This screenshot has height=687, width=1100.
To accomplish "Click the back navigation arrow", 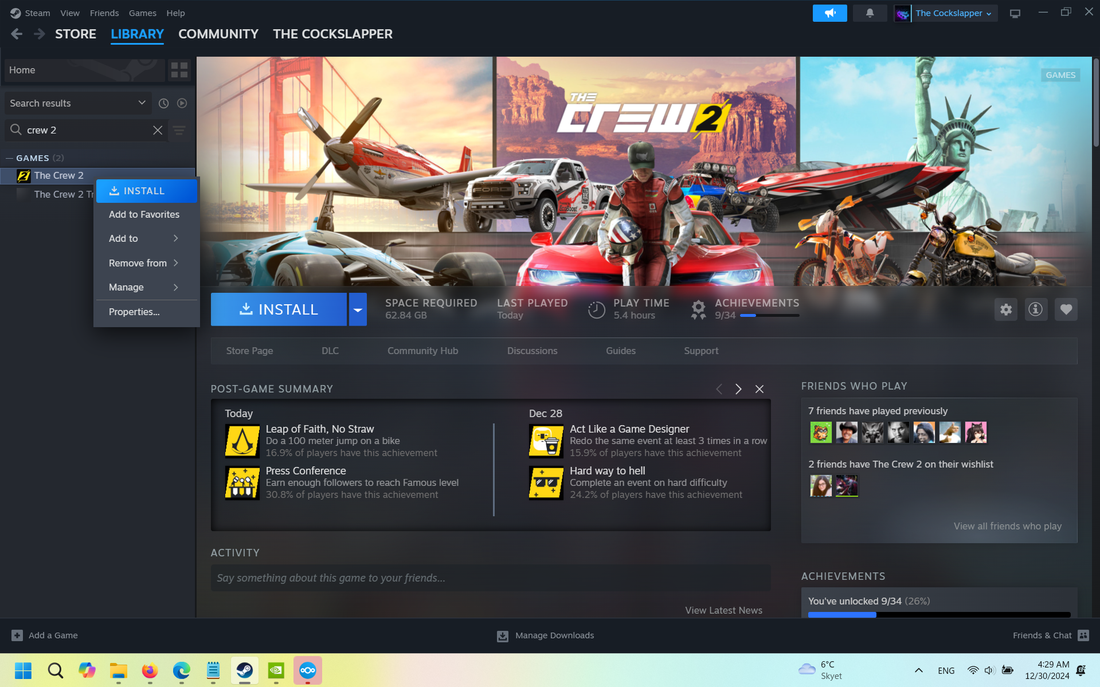I will (17, 34).
